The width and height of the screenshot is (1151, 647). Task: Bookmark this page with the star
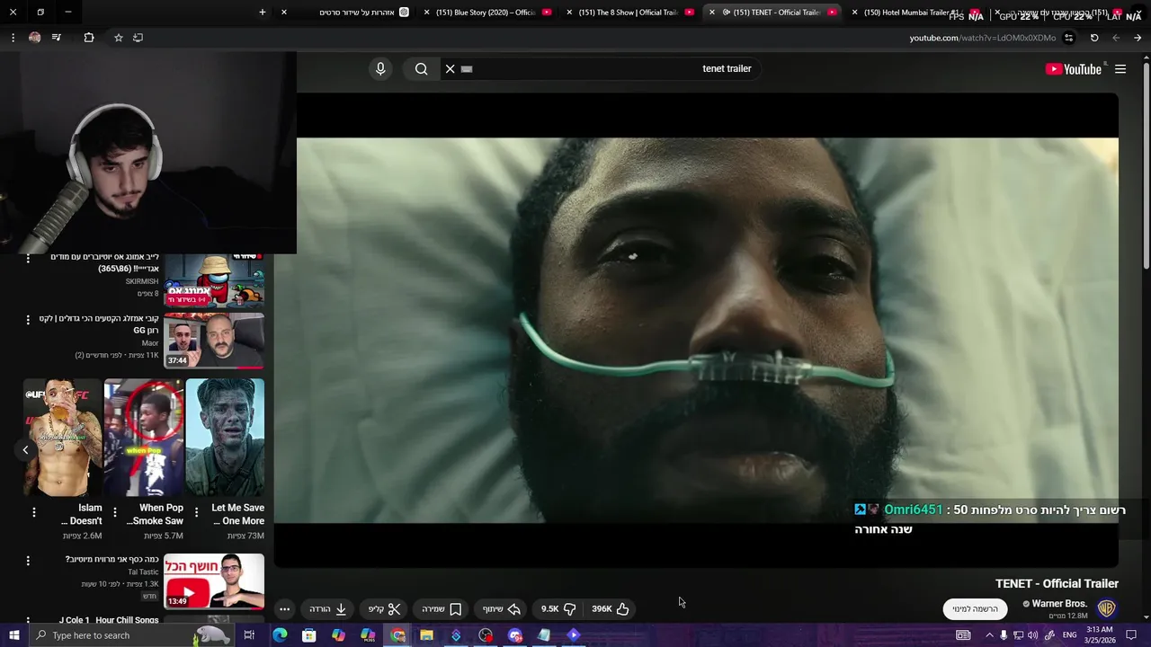point(118,38)
